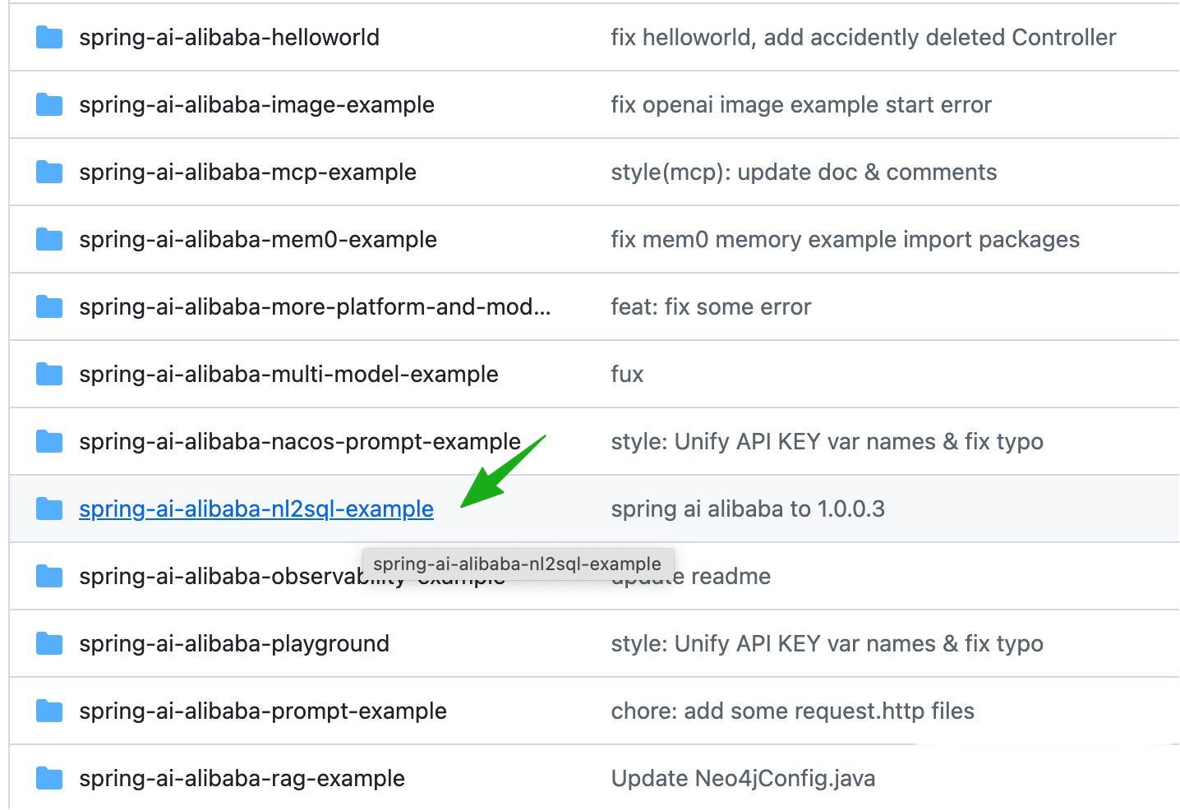
Task: View commit "chore: add some request.http files"
Action: tap(792, 711)
